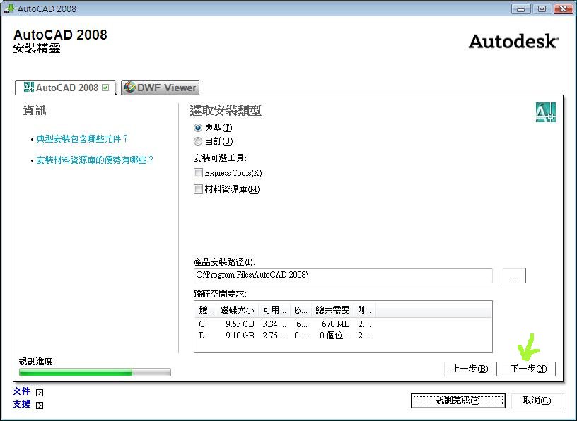Click the 9.53 GB disk size value
This screenshot has width=577, height=421.
coord(240,324)
